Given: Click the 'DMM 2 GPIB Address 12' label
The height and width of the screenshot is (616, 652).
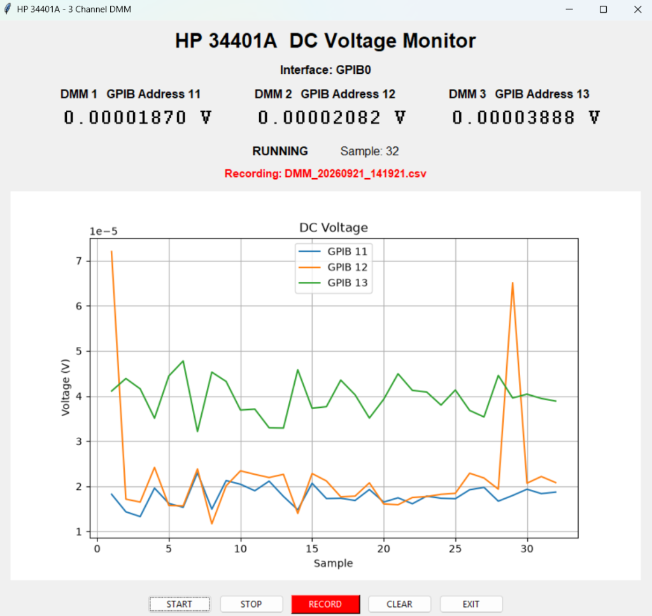Looking at the screenshot, I should pos(325,94).
